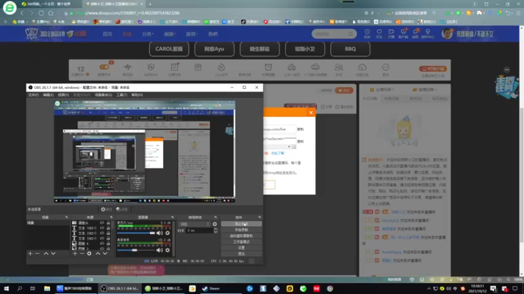Viewport: 524px width, 294px height.
Task: Click the 停止推流 button in OBS controls
Action: pos(241,224)
